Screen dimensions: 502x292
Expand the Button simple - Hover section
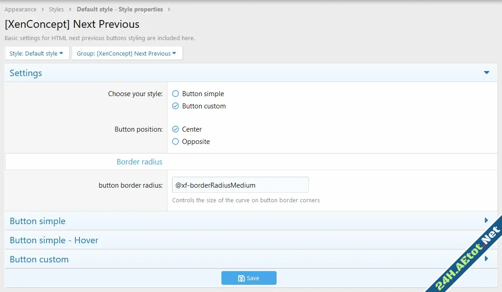54,240
